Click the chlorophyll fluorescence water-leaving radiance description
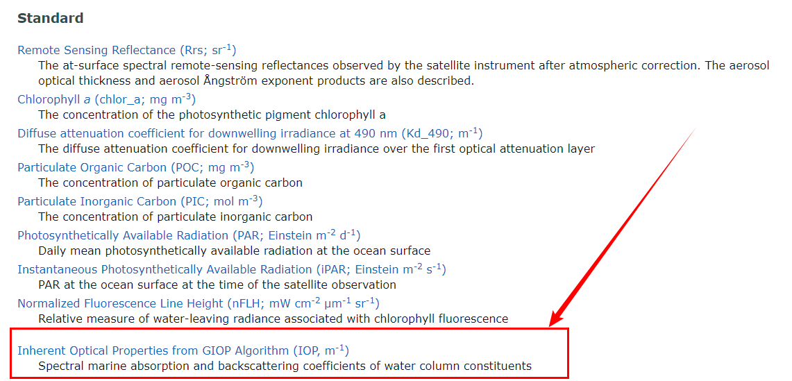Viewport: 792px width, 381px height. (273, 319)
